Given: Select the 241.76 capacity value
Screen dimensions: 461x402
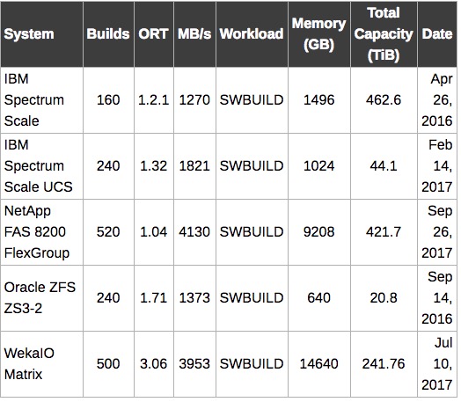Looking at the screenshot, I should (x=384, y=364).
